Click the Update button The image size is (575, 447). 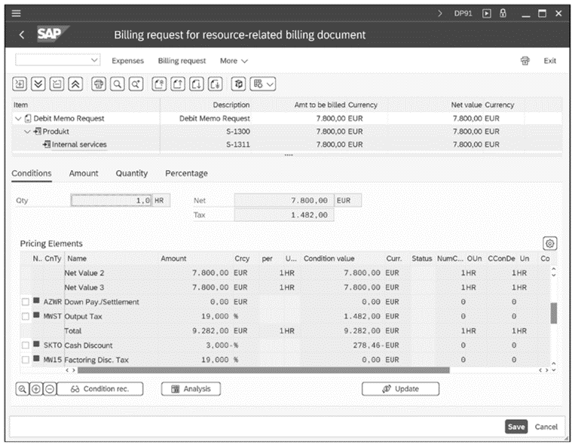(400, 389)
